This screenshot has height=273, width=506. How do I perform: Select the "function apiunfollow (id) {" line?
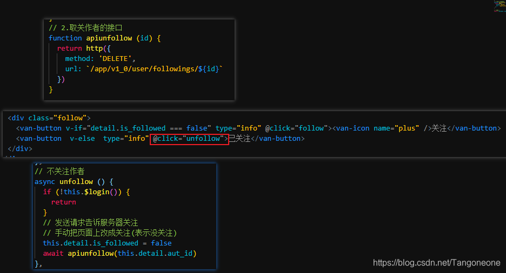[x=104, y=38]
